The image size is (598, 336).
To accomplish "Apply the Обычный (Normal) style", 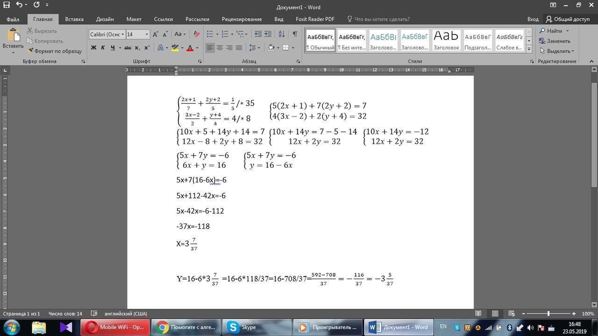I will 320,41.
